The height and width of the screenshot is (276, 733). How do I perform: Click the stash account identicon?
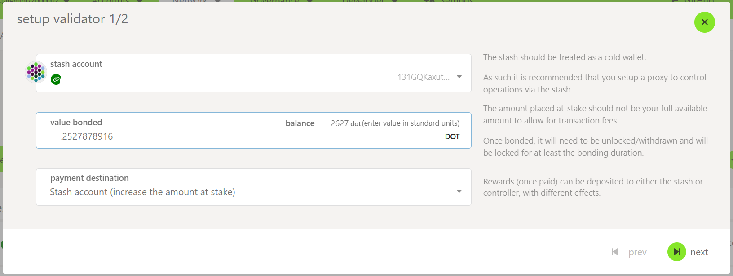[x=35, y=72]
